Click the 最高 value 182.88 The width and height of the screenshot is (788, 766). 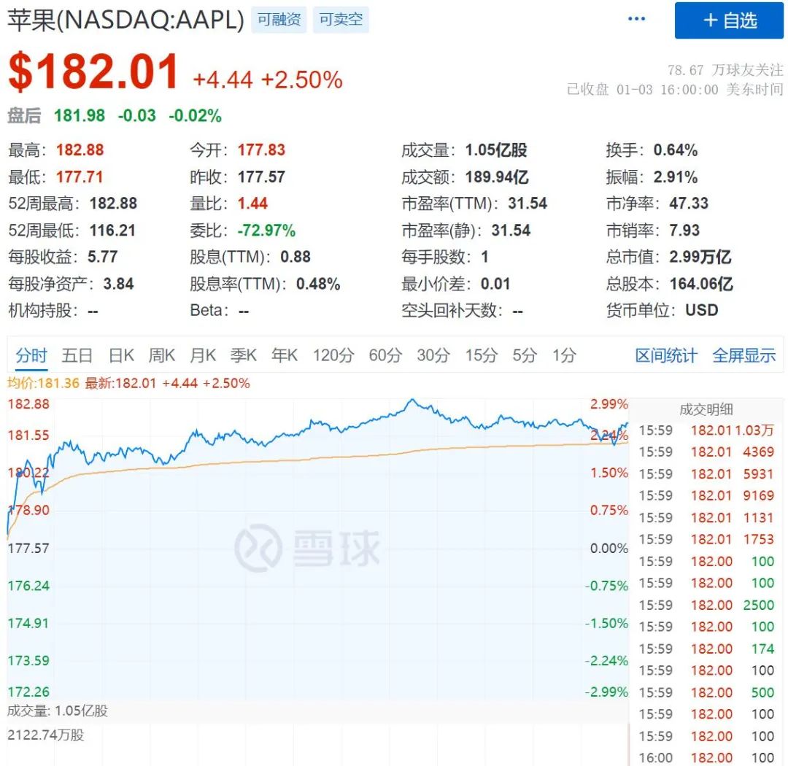pos(80,150)
